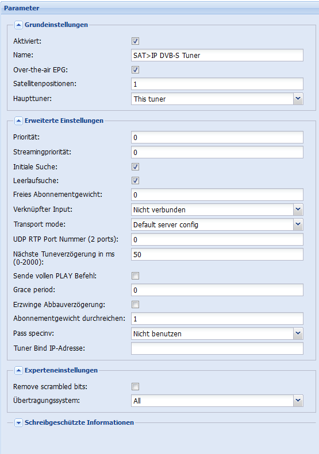Expand Schreibgeschützte Informationen section
Image resolution: width=319 pixels, height=454 pixels.
(18, 423)
